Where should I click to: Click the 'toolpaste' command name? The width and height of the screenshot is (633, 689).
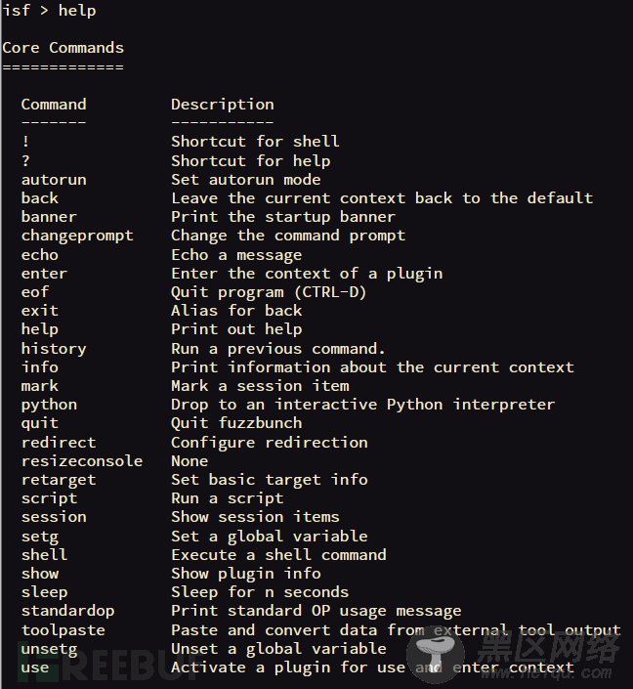coord(63,630)
